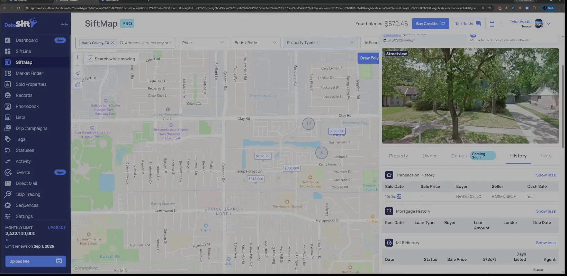Collapse the sidebar with arrow icon
The width and height of the screenshot is (567, 276).
click(64, 24)
